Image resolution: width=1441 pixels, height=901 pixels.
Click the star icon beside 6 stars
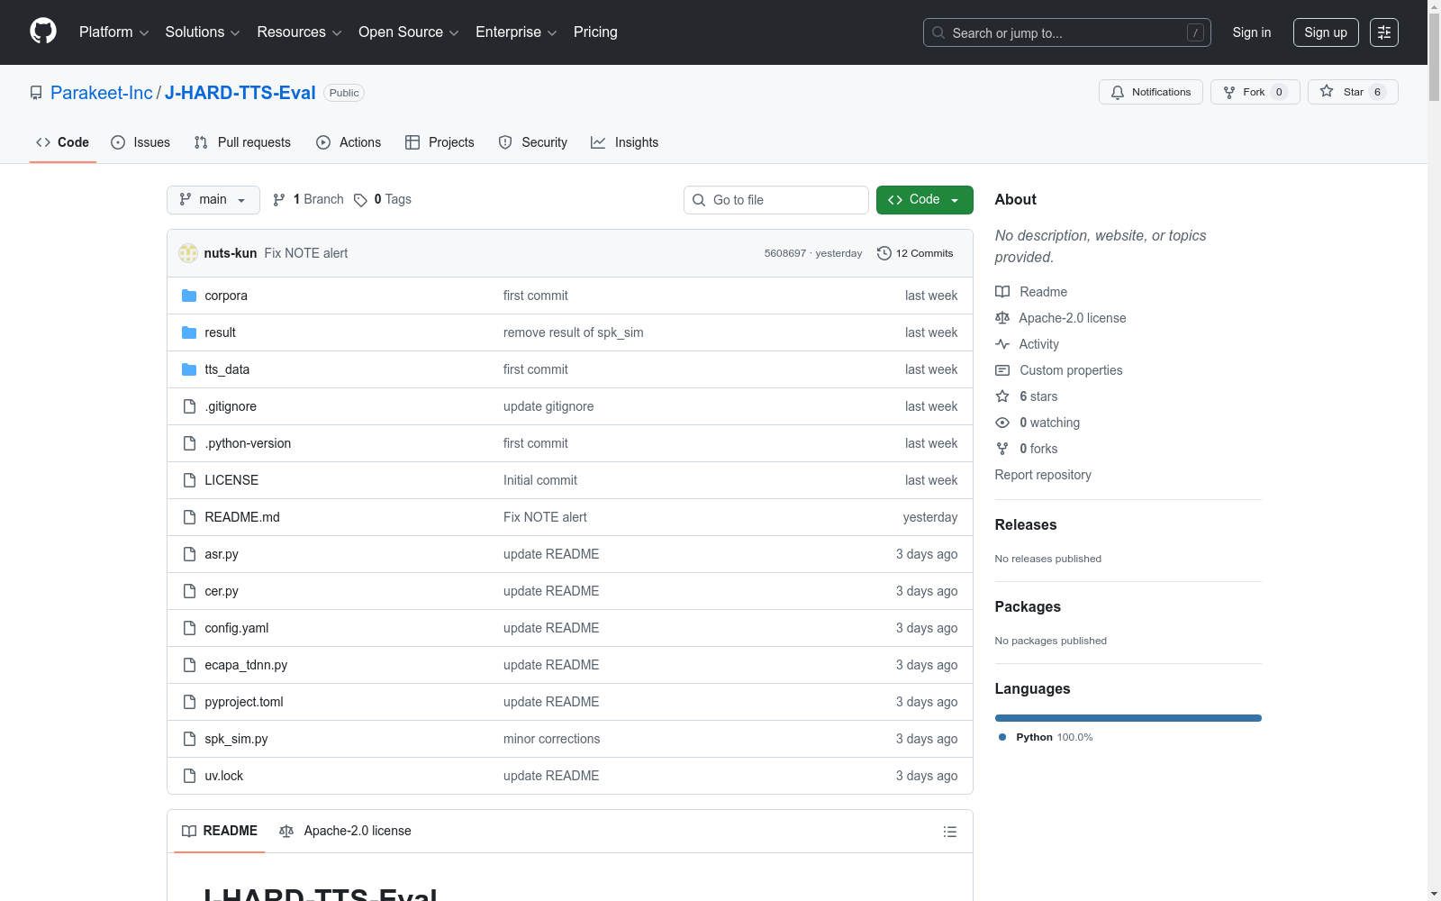[x=1002, y=396]
